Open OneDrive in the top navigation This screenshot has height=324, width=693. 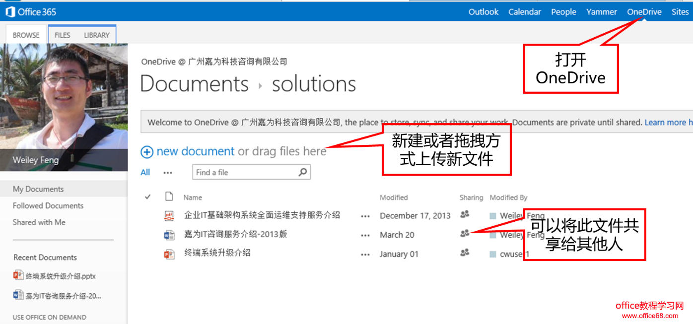click(644, 12)
